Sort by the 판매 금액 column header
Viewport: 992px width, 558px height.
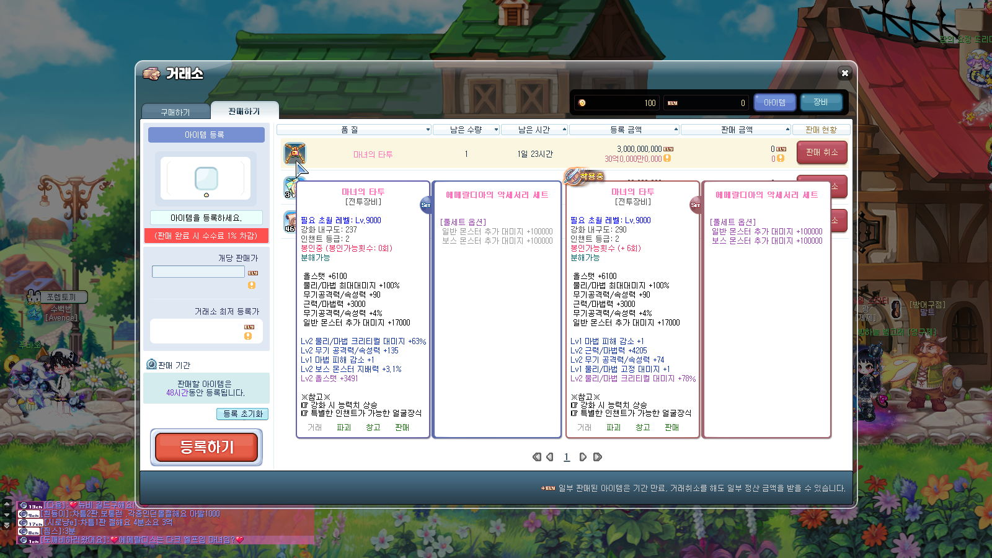pyautogui.click(x=736, y=130)
